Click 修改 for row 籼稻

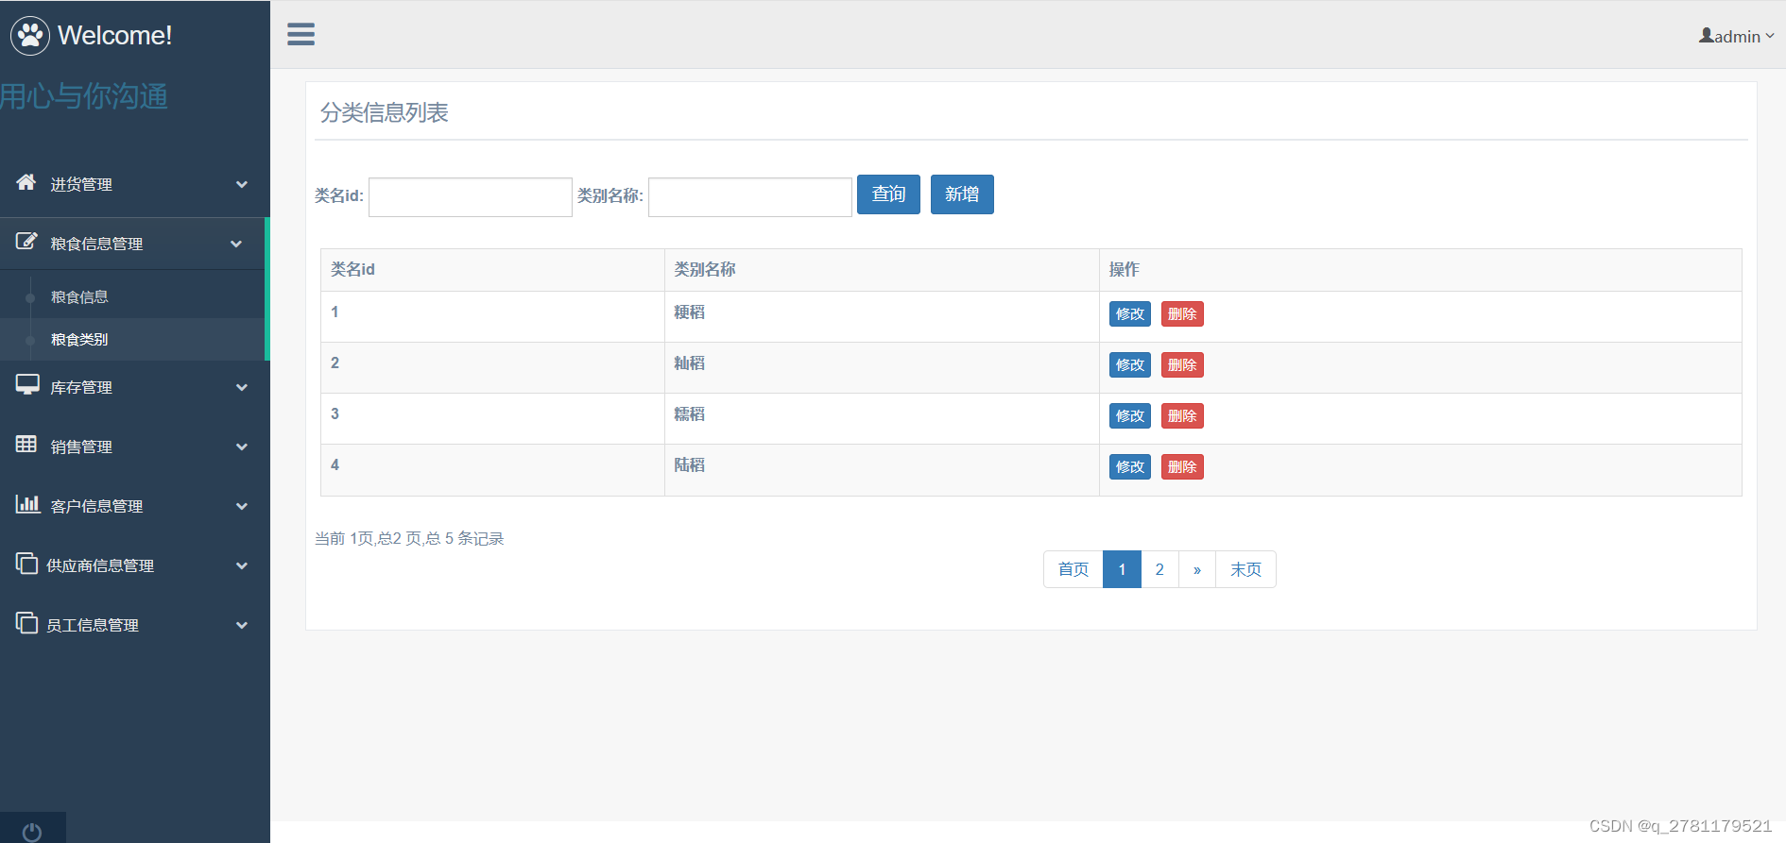point(1130,365)
